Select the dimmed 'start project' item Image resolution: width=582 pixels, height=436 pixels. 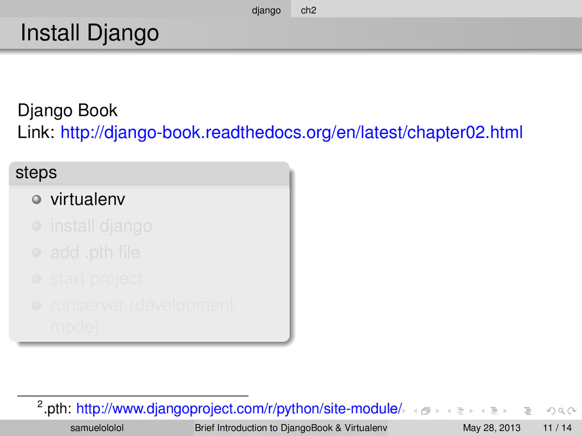[x=96, y=279]
